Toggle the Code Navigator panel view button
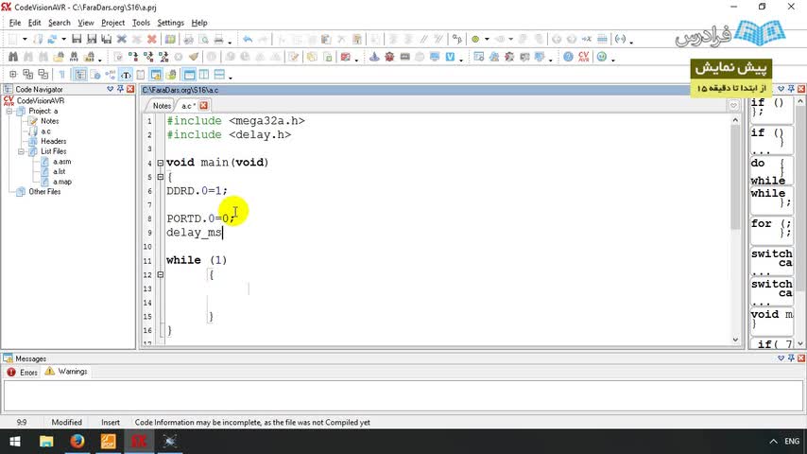 tap(80, 75)
